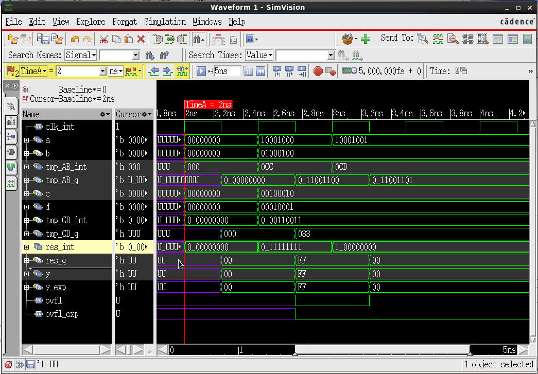Image resolution: width=538 pixels, height=374 pixels.
Task: Click the horizontal time range scrollbar
Action: (382, 350)
